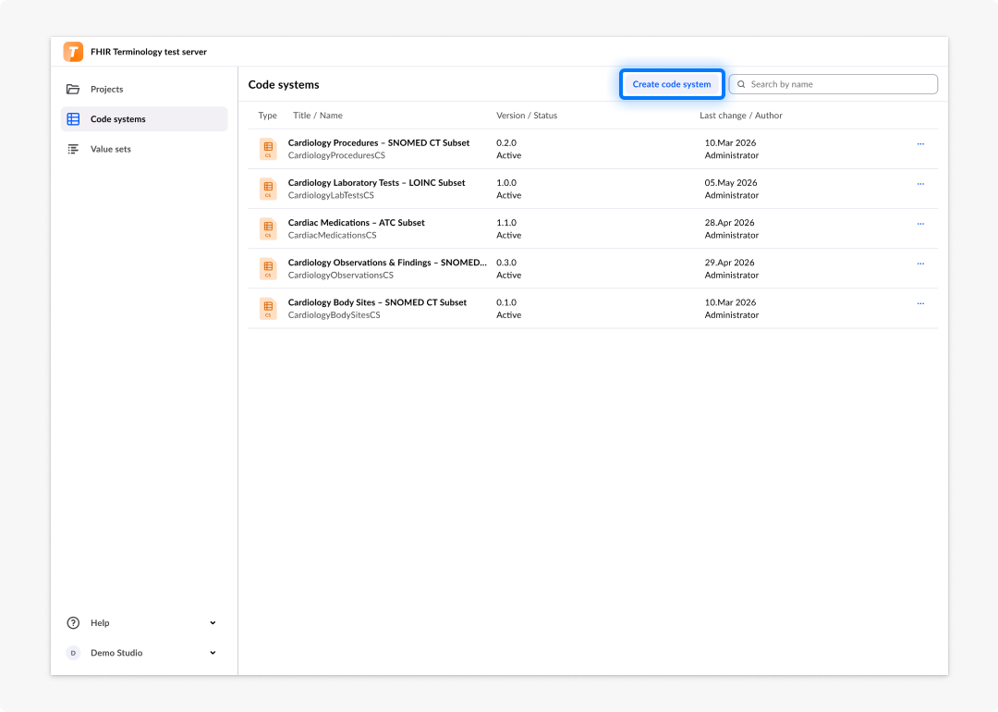Click the Cardiology Observations type icon
This screenshot has height=712, width=998.
click(x=268, y=269)
